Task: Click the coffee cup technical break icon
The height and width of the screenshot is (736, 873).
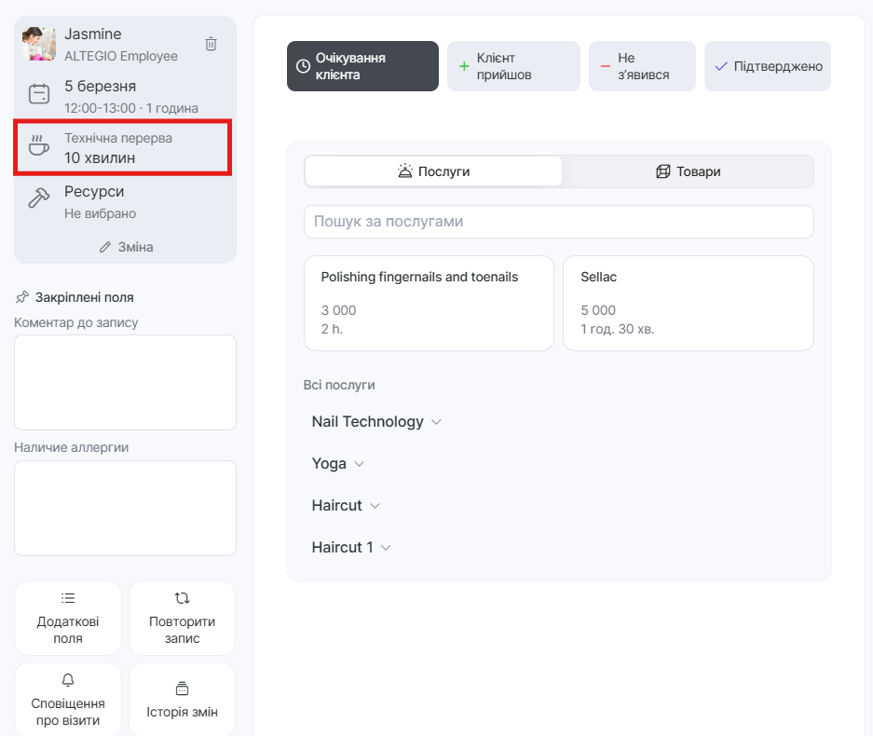Action: pyautogui.click(x=38, y=146)
